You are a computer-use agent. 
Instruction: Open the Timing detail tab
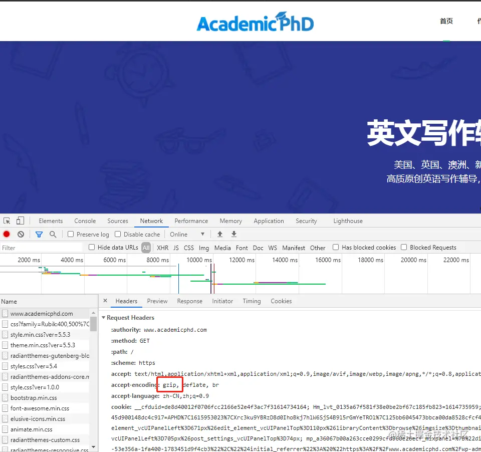click(x=252, y=301)
